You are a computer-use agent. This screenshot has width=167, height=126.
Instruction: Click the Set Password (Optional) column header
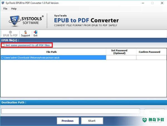121,52
